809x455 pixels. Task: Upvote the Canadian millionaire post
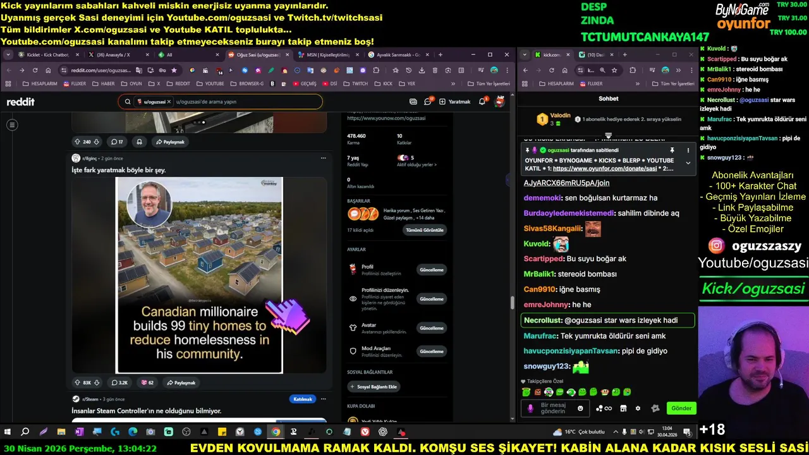77,382
